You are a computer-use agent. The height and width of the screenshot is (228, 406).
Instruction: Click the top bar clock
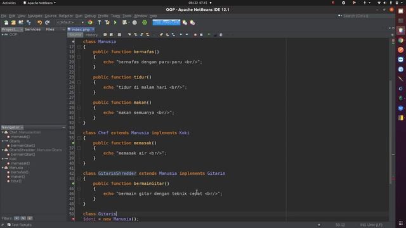point(199,3)
